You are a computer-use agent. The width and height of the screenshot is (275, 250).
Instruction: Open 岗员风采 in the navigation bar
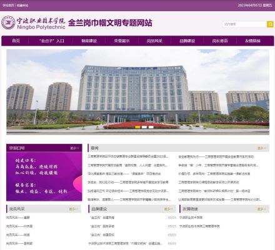(x=154, y=41)
